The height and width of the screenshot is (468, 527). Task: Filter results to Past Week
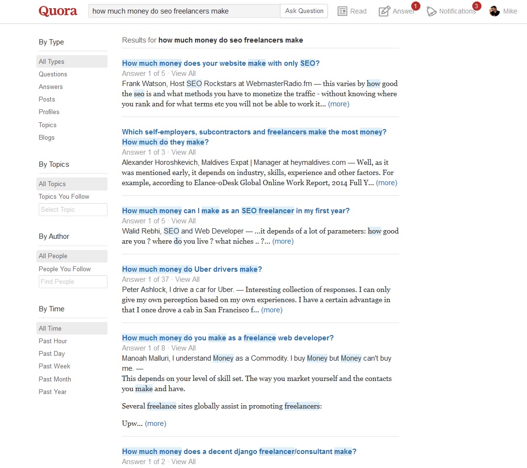click(54, 366)
